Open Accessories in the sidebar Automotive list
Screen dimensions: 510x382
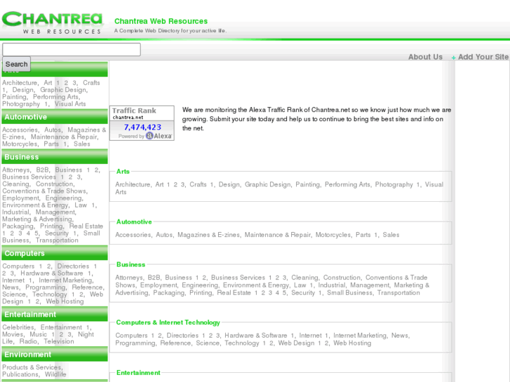point(20,130)
